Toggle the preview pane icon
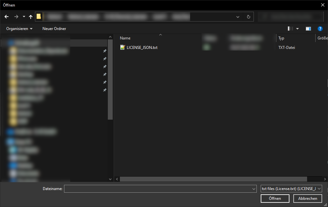Screen dimensions: 328x207 [308, 29]
